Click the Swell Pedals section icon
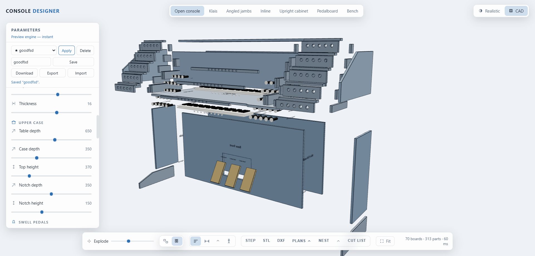Image resolution: width=535 pixels, height=256 pixels. tap(14, 222)
